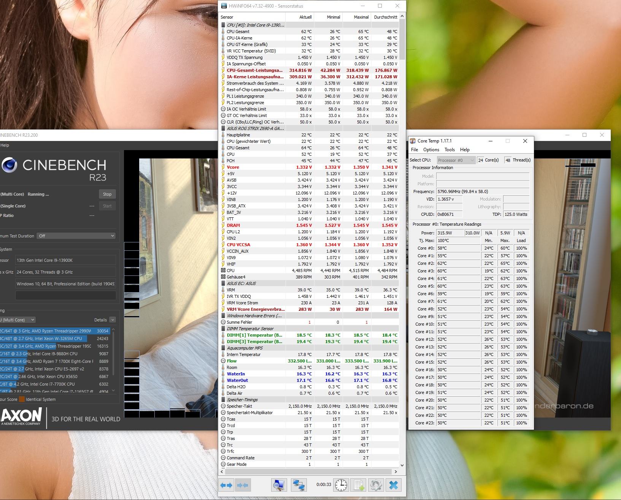Stop the Cinebench Multi Core test
Image resolution: width=621 pixels, height=500 pixels.
pos(107,194)
